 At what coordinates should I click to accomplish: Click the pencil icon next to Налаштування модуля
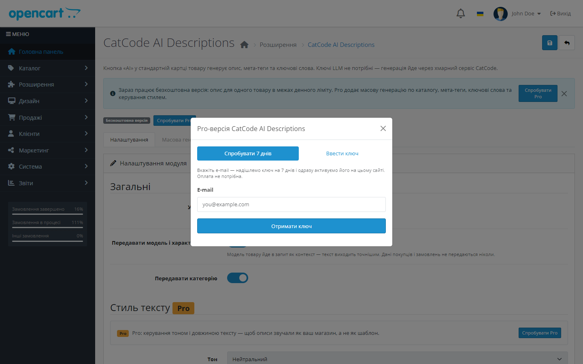113,163
